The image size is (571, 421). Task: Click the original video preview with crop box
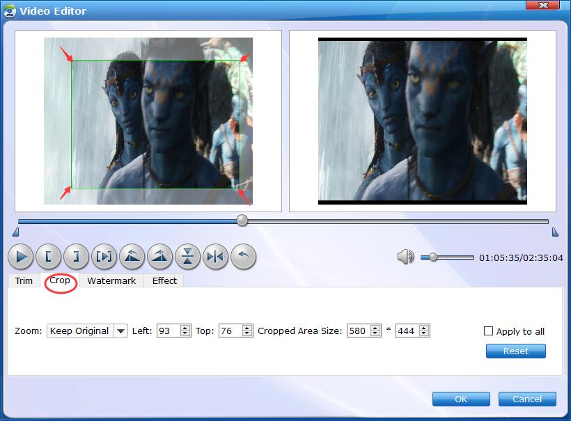(x=148, y=121)
